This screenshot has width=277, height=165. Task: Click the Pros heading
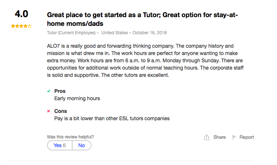(x=60, y=91)
